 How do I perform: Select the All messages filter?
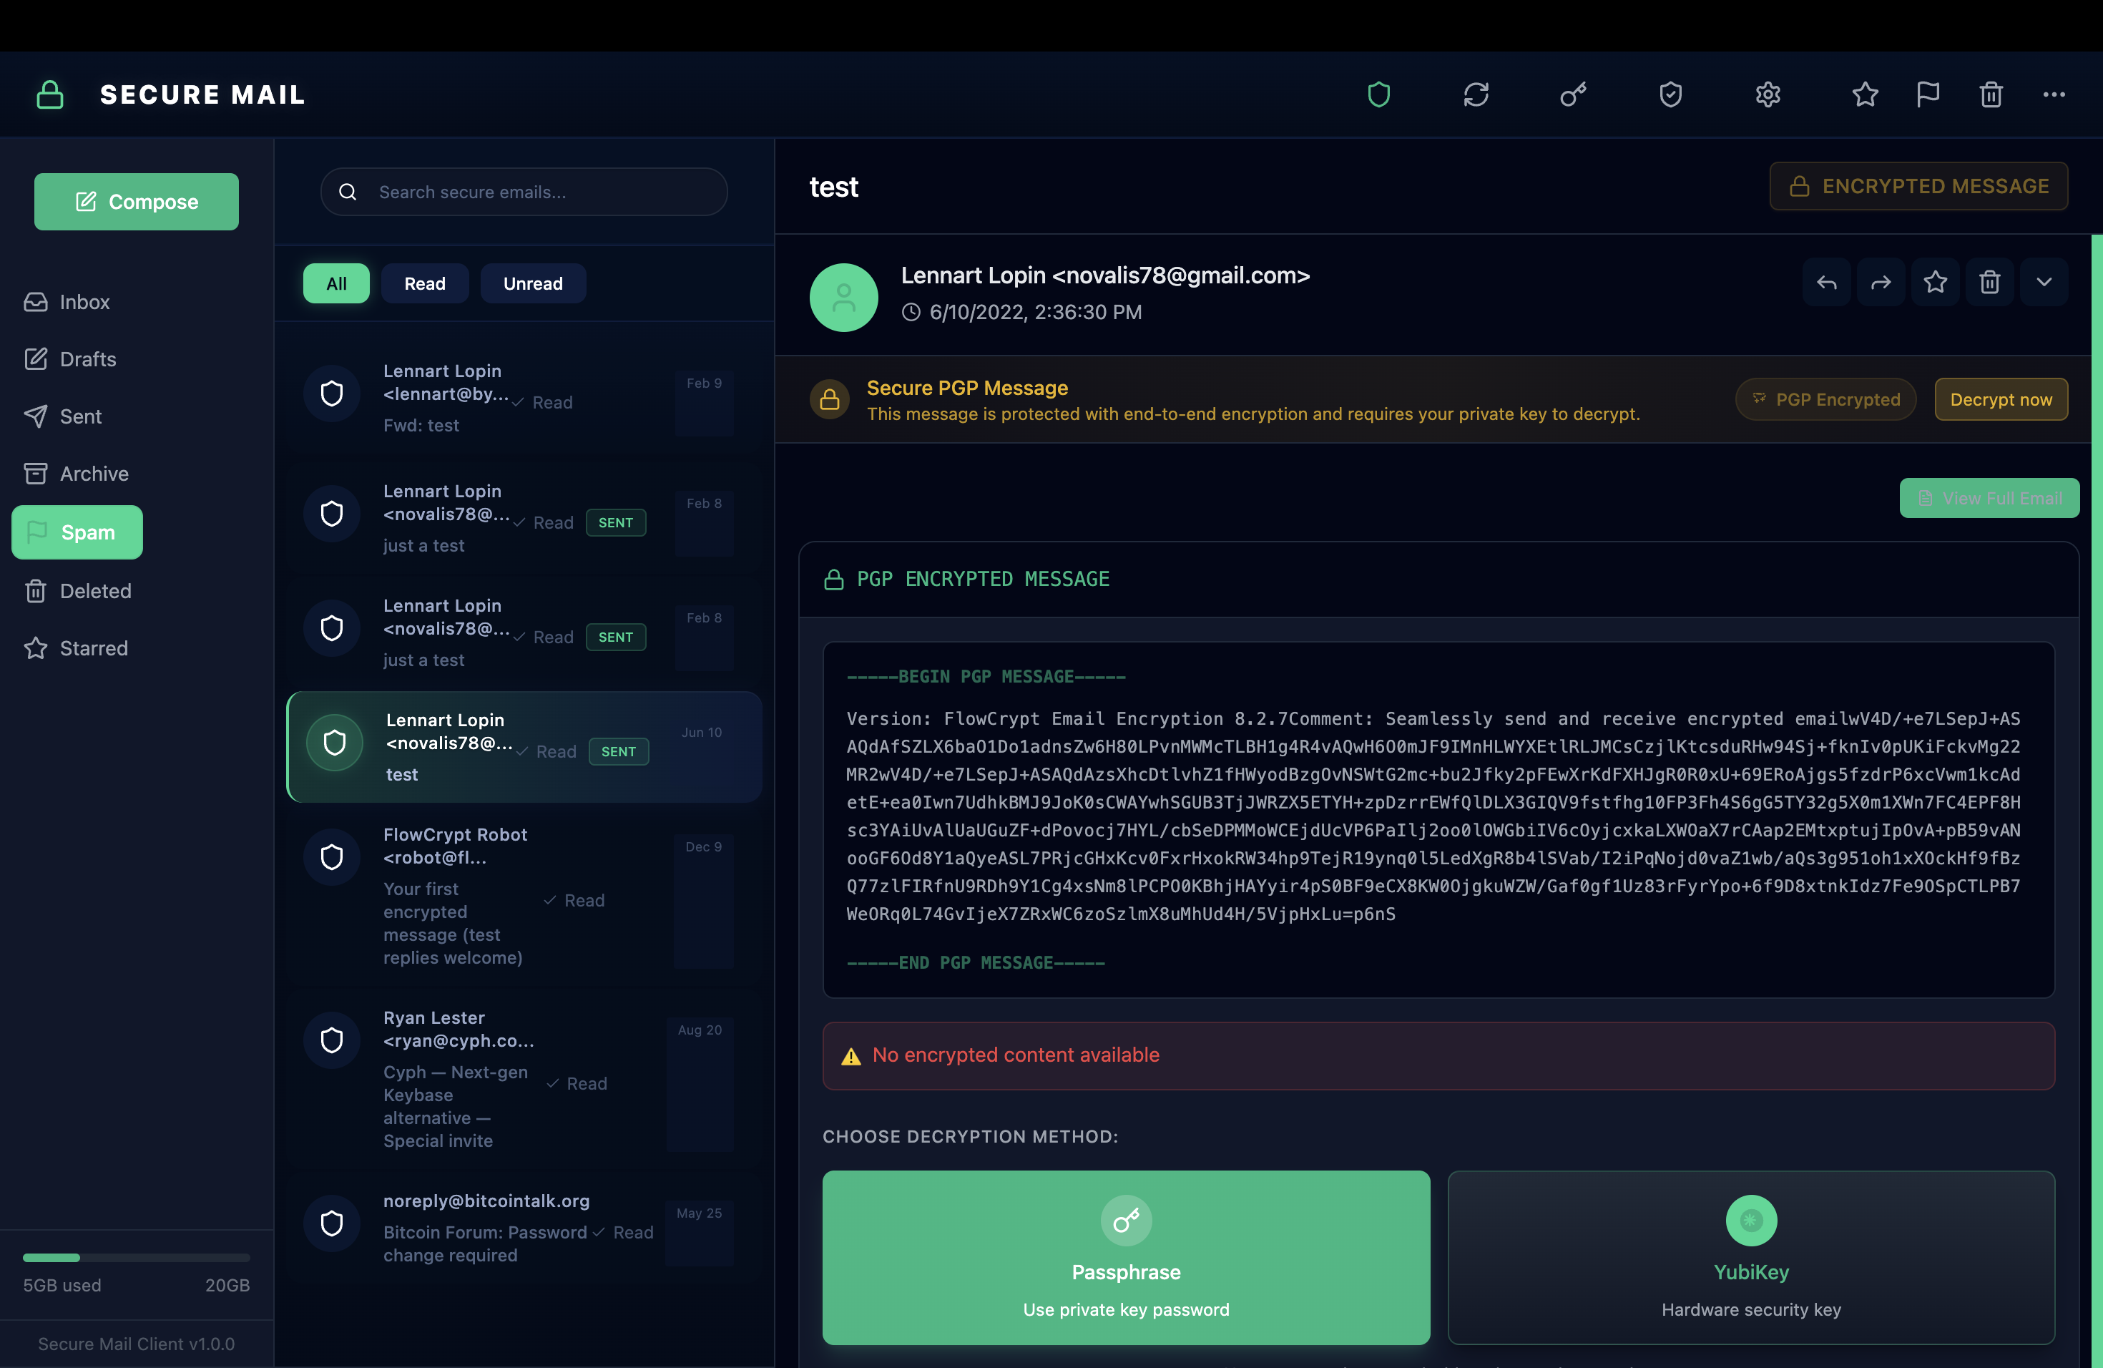pos(335,283)
